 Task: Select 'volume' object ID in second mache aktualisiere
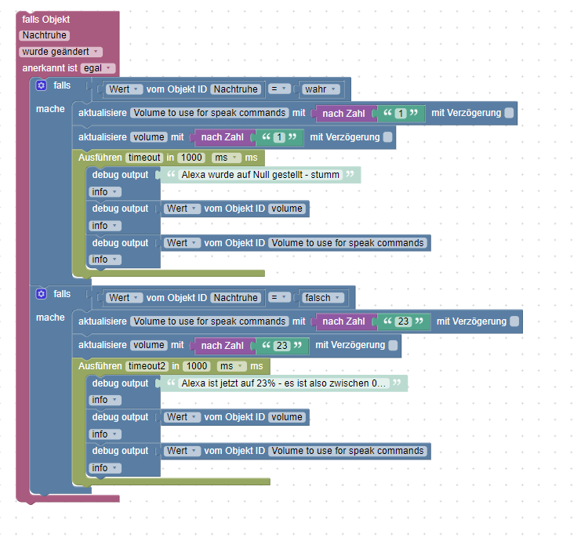click(149, 345)
